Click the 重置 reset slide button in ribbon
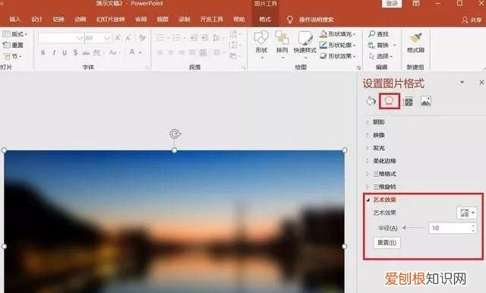This screenshot has width=486, height=293. click(13, 46)
